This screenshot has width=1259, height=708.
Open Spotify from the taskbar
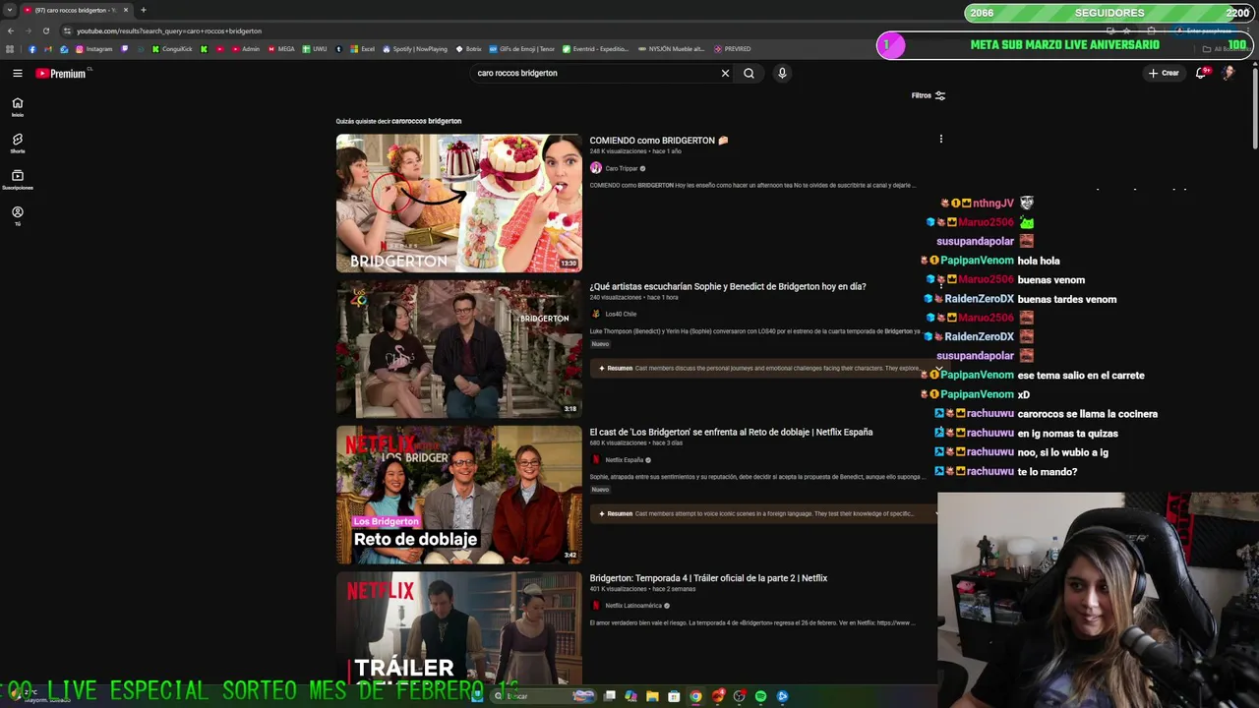(760, 696)
